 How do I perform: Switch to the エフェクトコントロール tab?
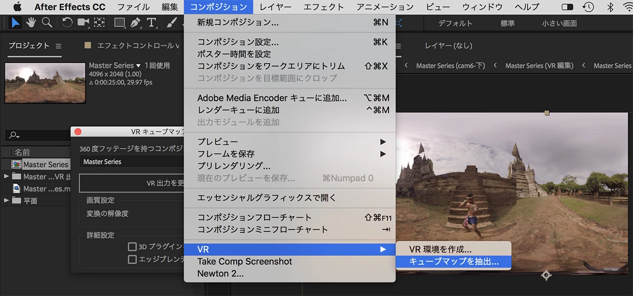tap(138, 46)
